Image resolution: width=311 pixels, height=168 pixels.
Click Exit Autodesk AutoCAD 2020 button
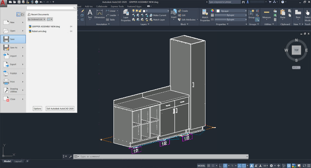[x=60, y=108]
